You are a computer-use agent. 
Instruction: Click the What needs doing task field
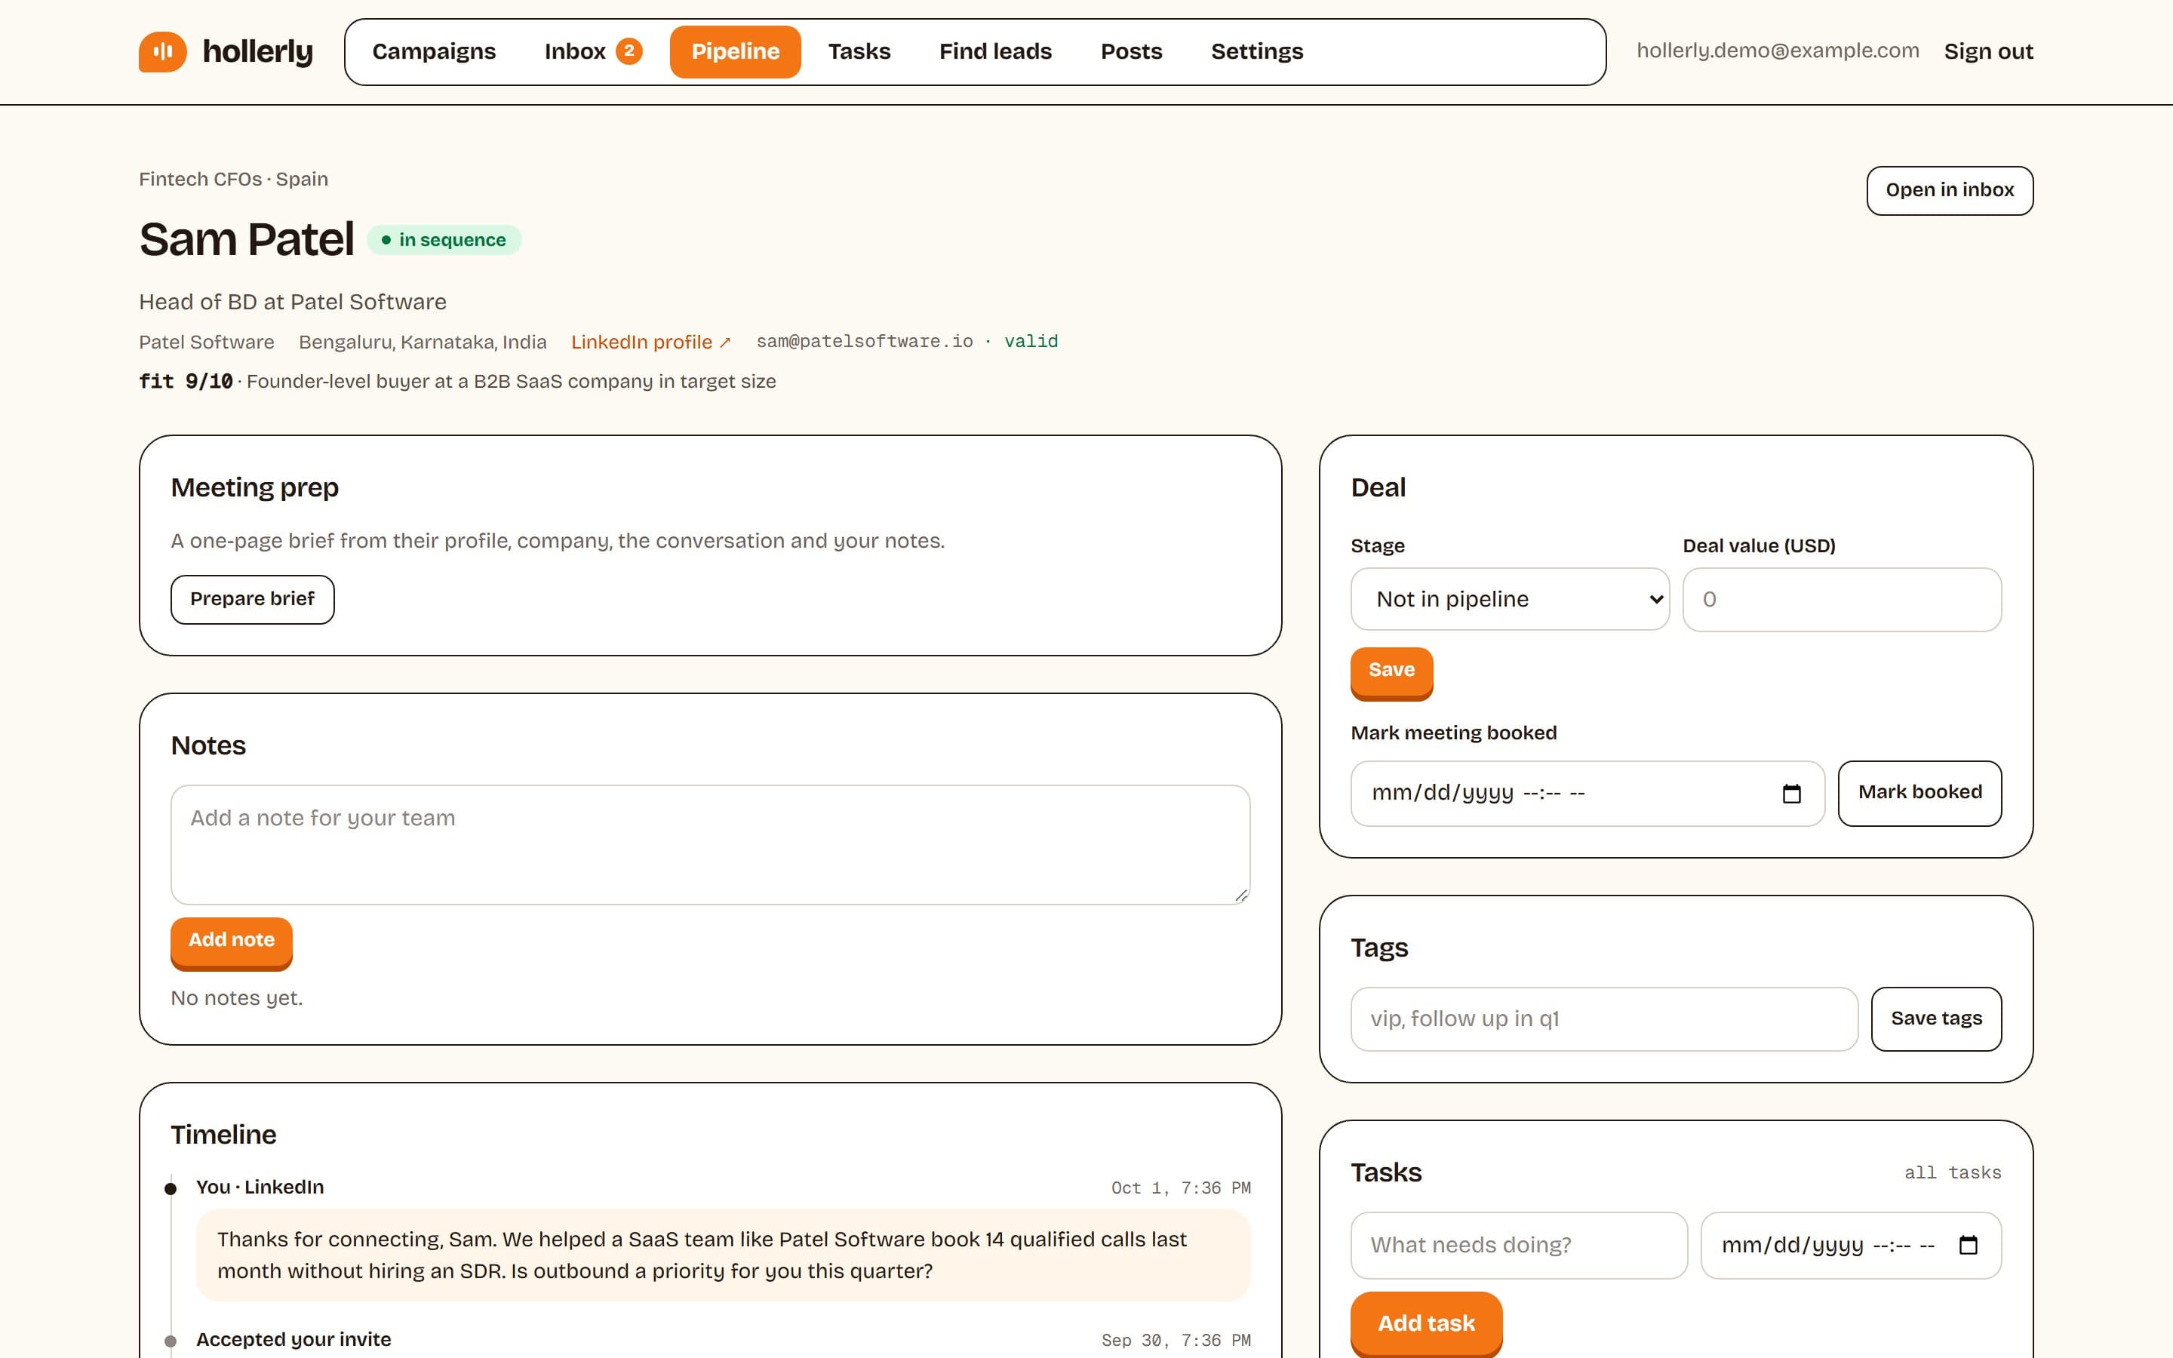[x=1518, y=1245]
